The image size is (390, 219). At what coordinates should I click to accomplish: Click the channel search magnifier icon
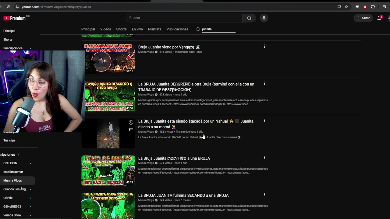coord(198,29)
